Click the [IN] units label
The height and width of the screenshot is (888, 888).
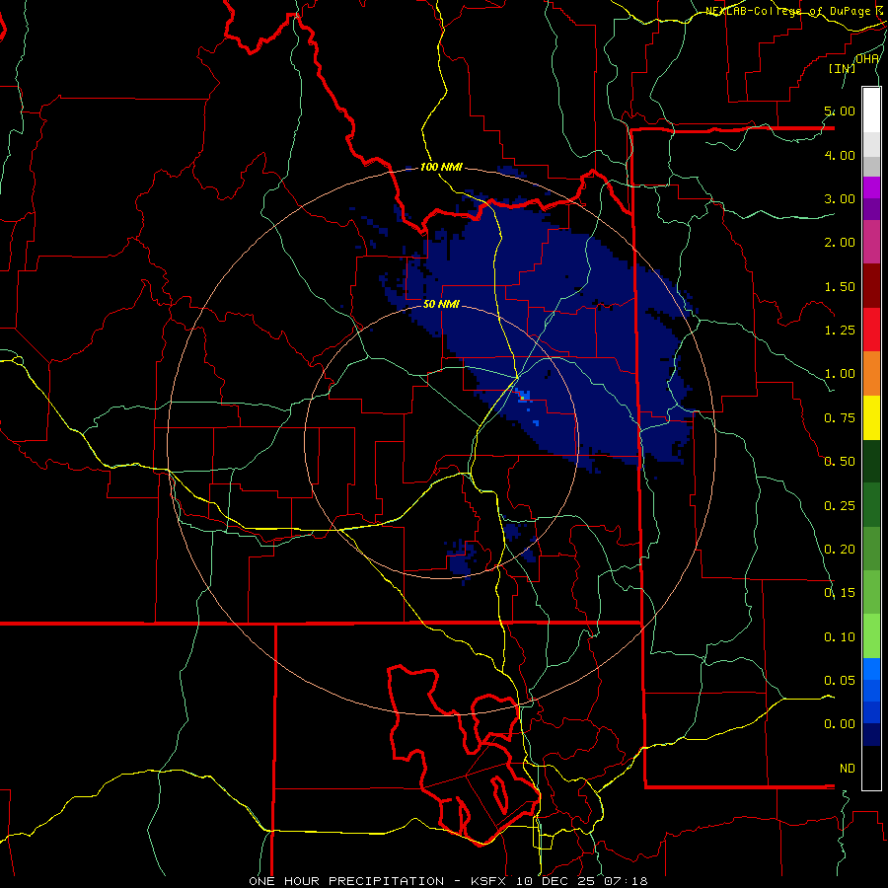tap(842, 68)
